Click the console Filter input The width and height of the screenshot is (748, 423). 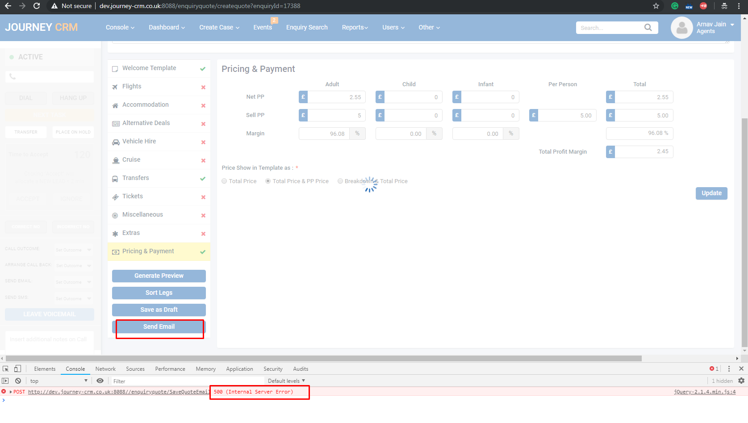[x=188, y=381]
